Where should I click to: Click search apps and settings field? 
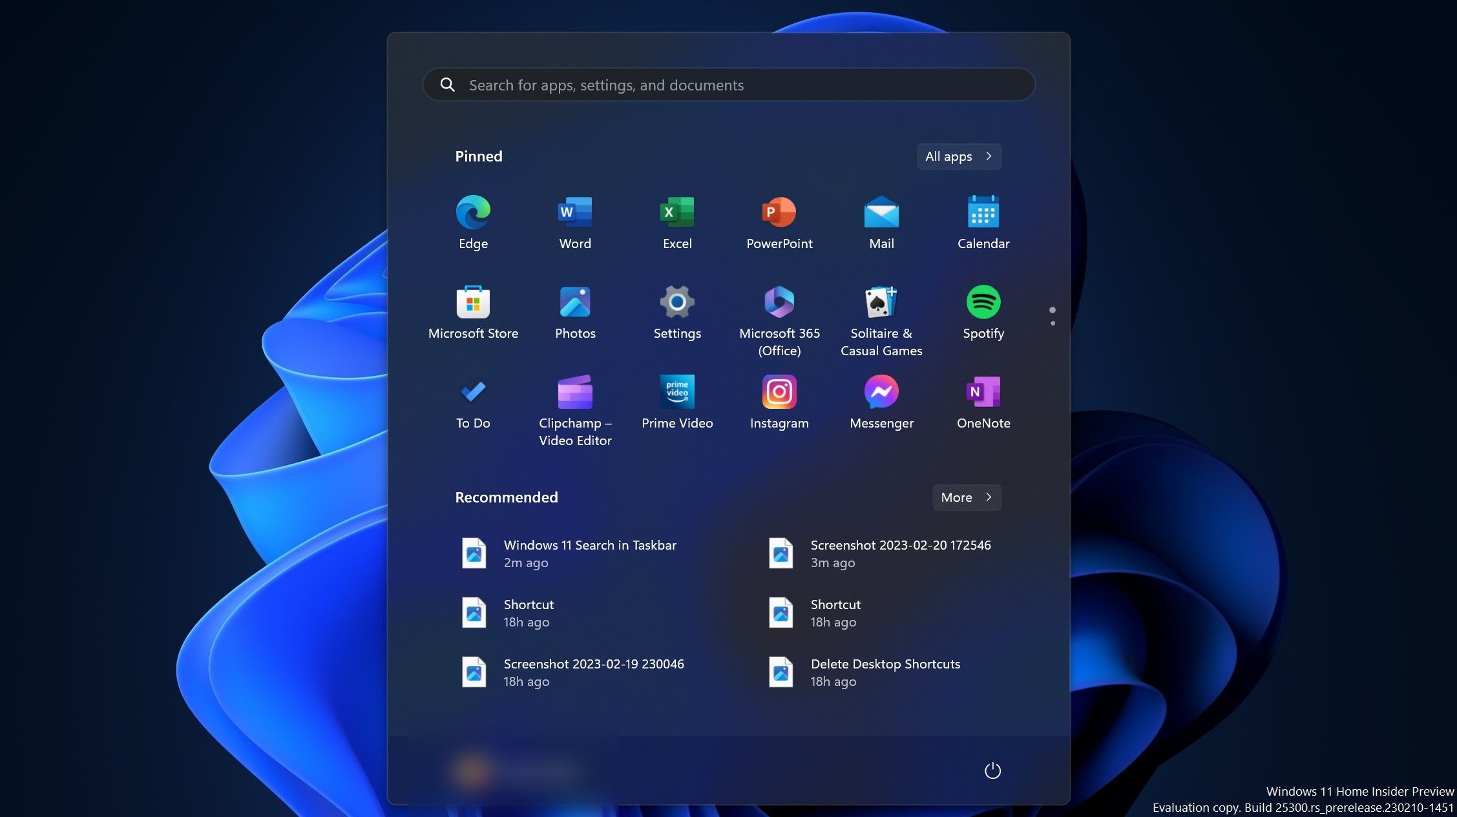pos(729,84)
